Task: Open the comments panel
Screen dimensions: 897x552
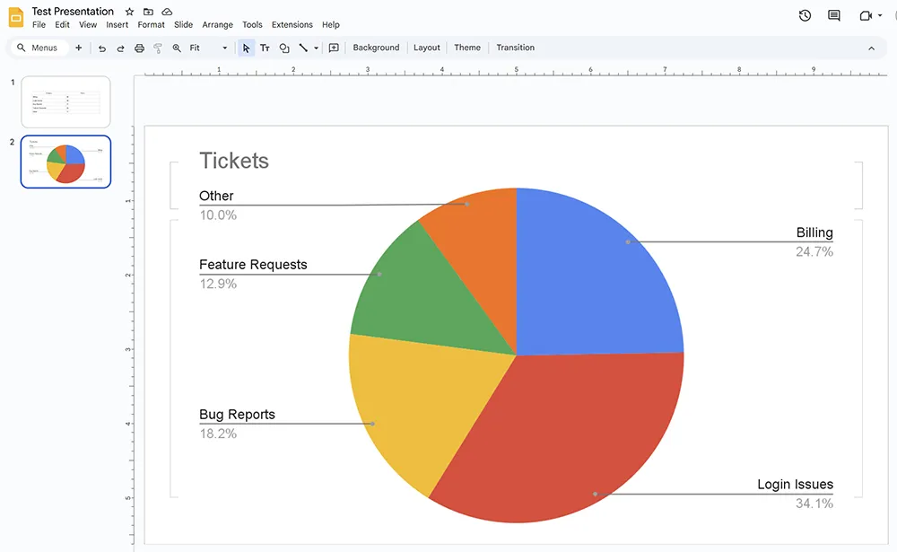Action: (x=833, y=15)
